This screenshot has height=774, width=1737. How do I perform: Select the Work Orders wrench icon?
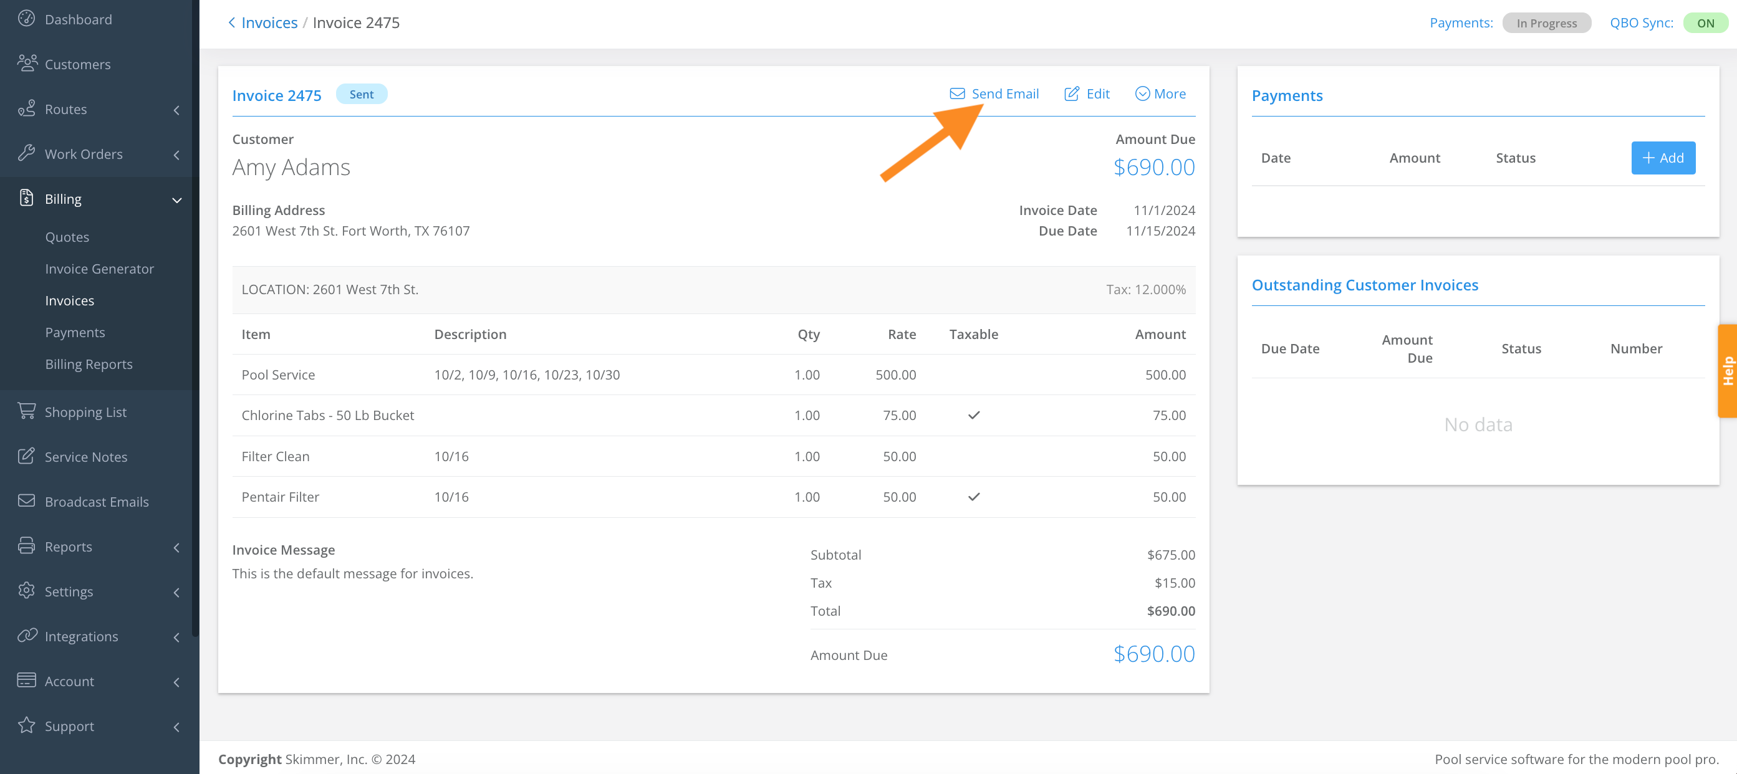pyautogui.click(x=26, y=153)
